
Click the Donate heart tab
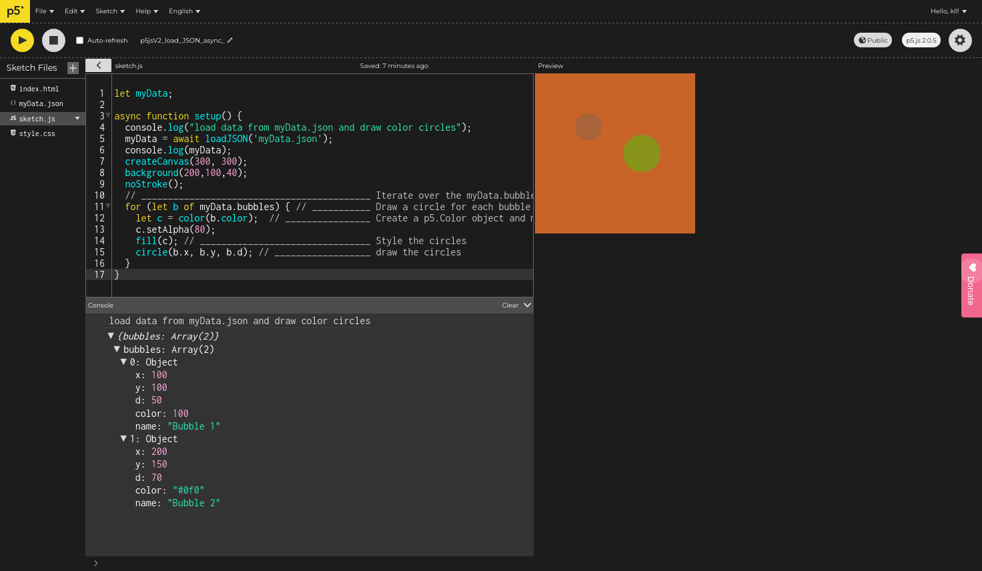tap(971, 285)
